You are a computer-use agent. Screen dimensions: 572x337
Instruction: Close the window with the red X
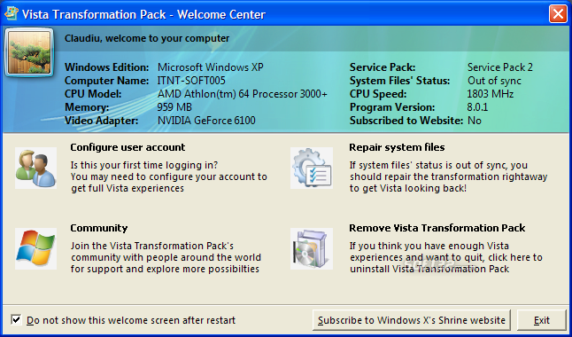pos(558,14)
